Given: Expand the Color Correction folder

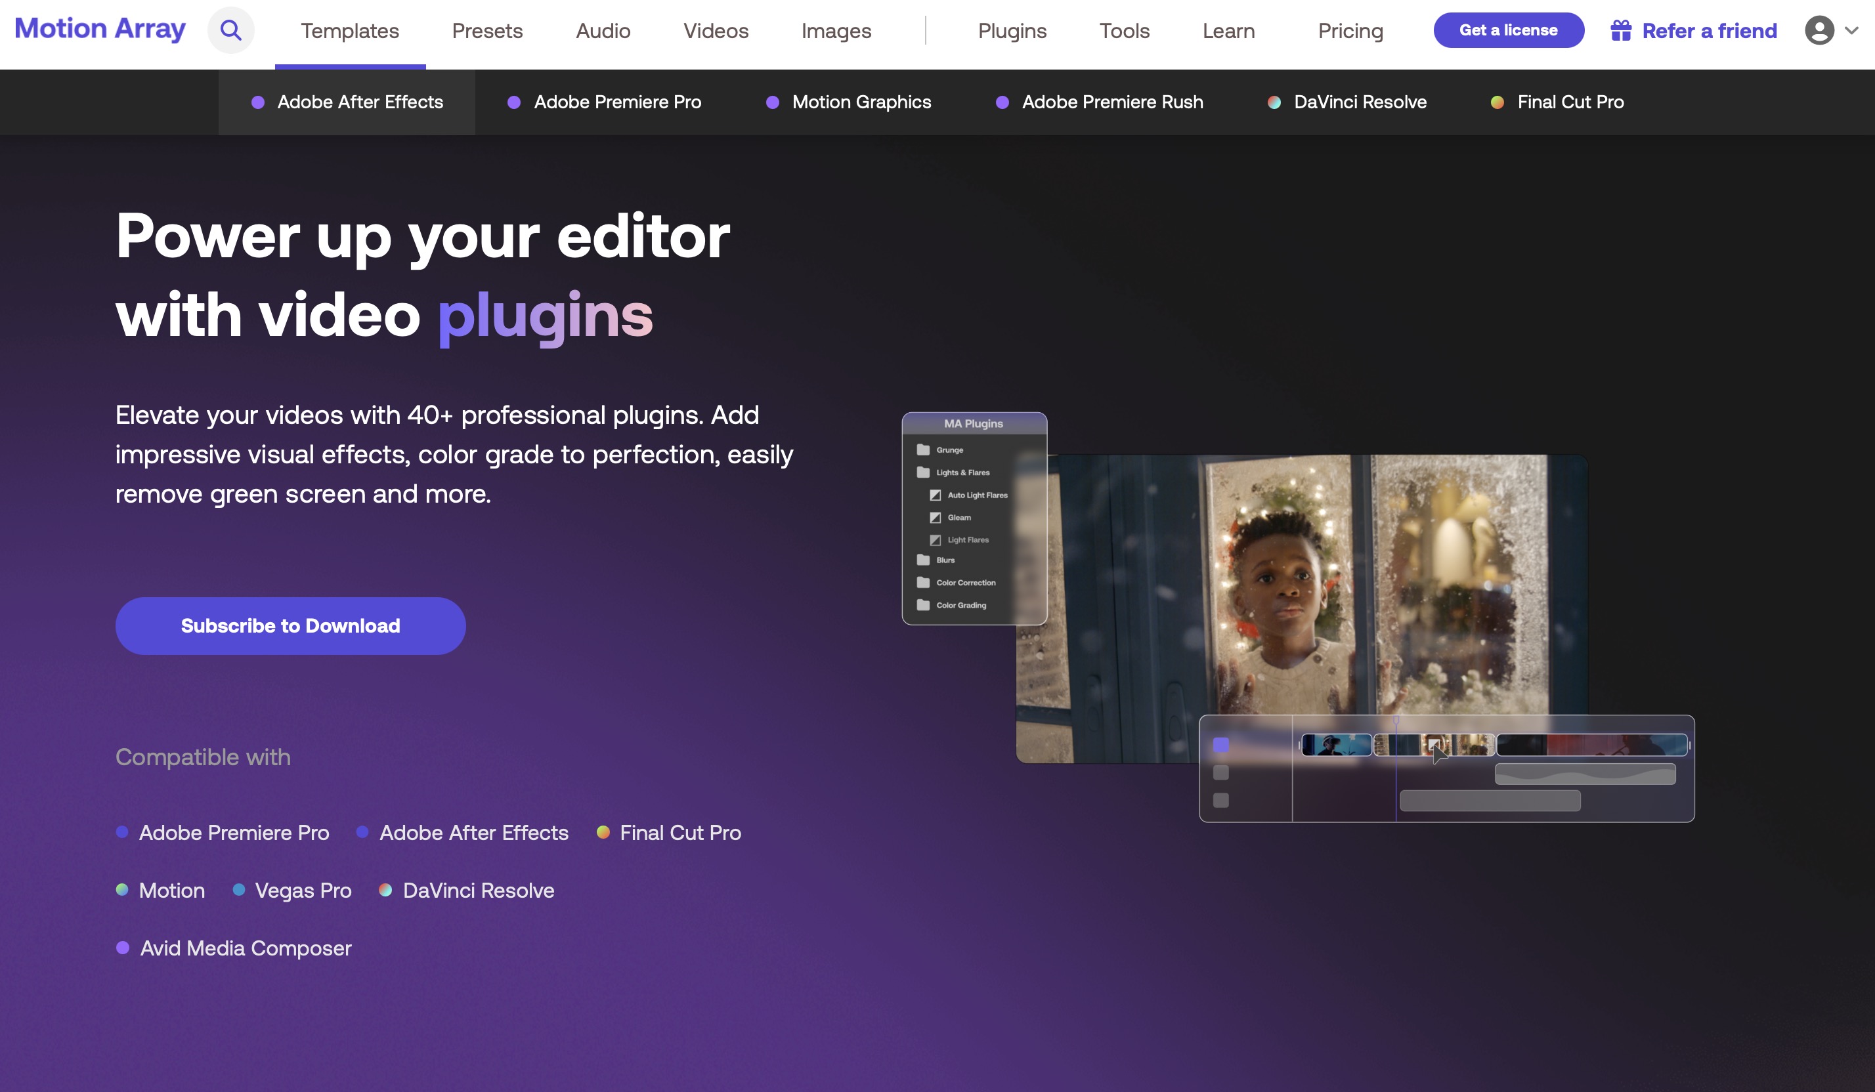Looking at the screenshot, I should tap(923, 581).
